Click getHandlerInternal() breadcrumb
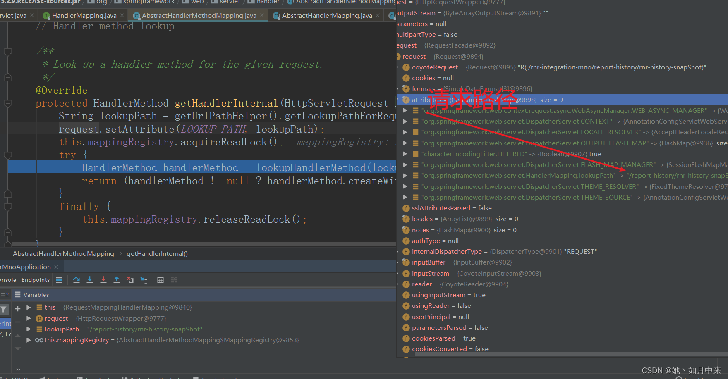Screen dimensions: 728x379 tap(157, 253)
